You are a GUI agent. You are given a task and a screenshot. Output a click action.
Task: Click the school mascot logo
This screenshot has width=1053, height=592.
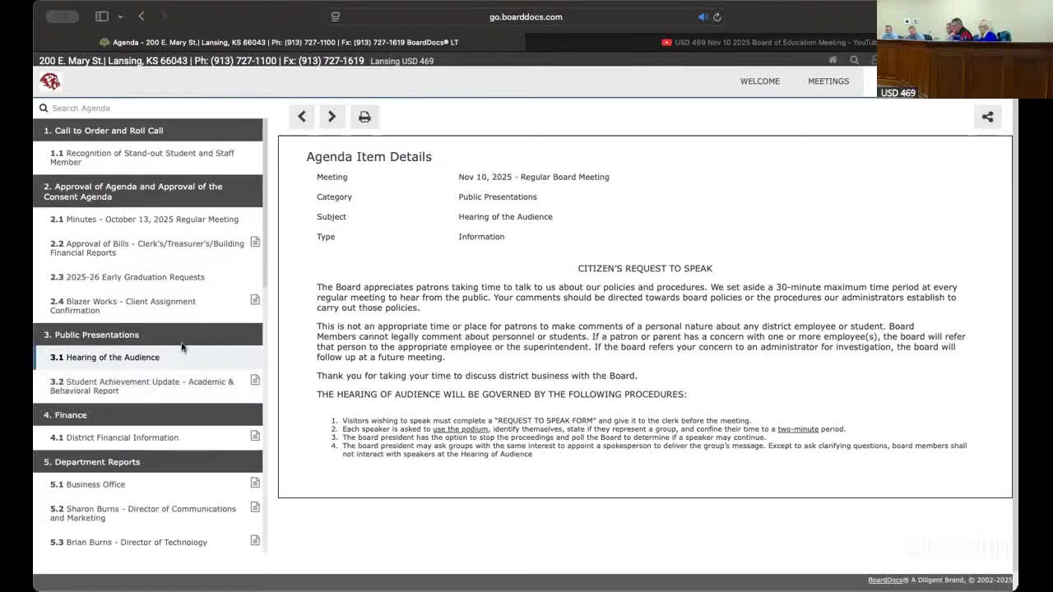click(x=50, y=81)
